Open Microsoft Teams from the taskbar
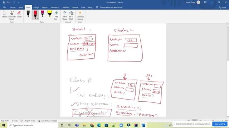The height and width of the screenshot is (128, 229). pyautogui.click(x=77, y=125)
